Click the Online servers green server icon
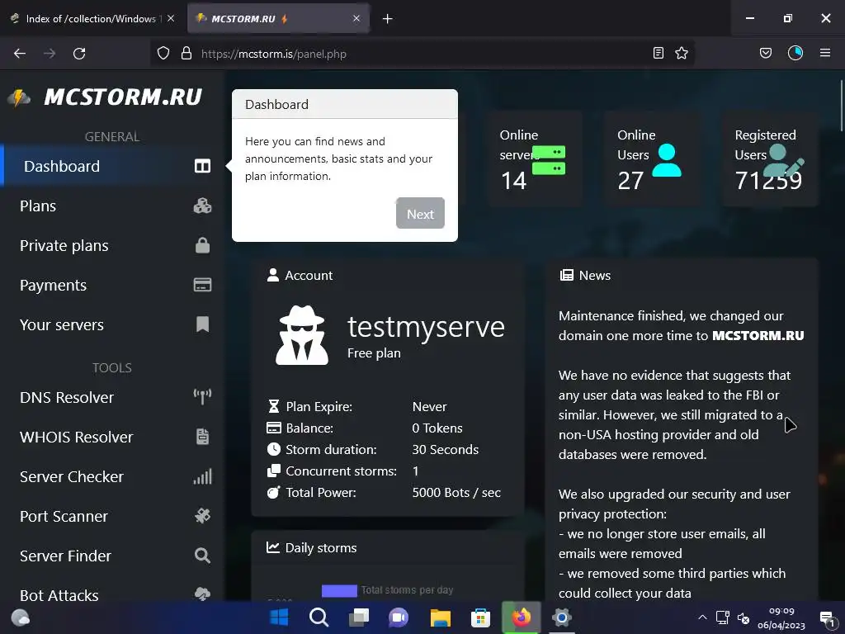 549,160
